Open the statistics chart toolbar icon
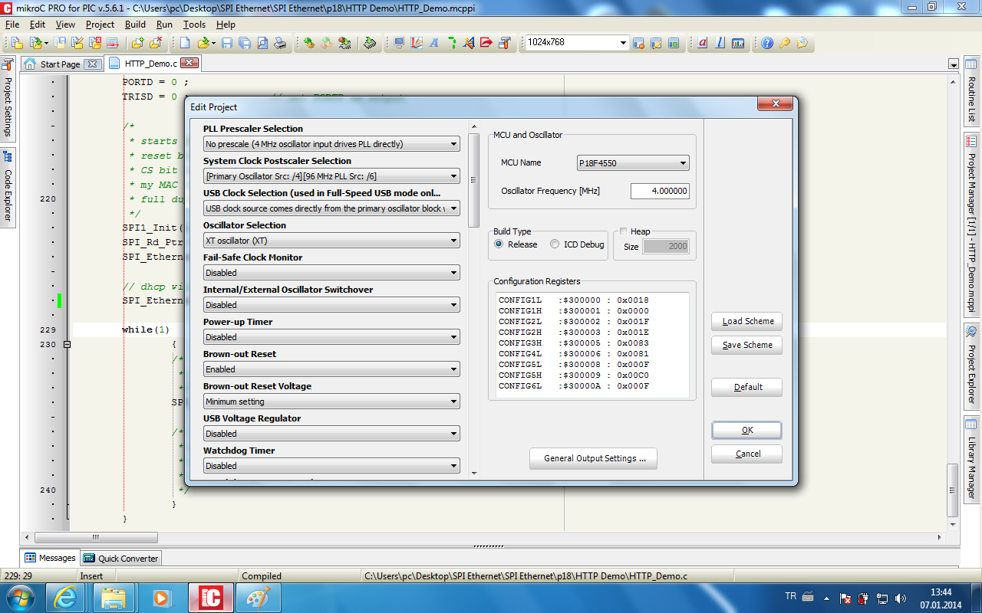The width and height of the screenshot is (982, 613). (738, 43)
